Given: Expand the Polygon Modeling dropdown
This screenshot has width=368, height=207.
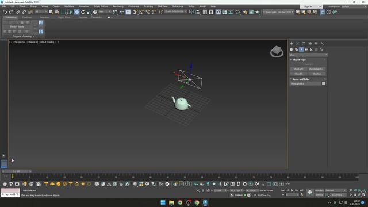Looking at the screenshot, I should coord(23,36).
